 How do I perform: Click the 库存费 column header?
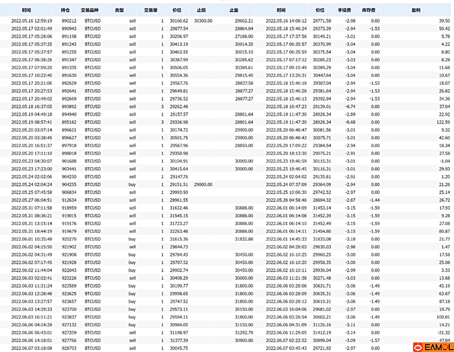point(368,10)
